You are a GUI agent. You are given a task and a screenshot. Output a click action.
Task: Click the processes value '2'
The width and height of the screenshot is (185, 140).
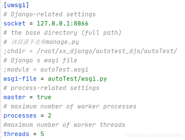click(x=50, y=116)
